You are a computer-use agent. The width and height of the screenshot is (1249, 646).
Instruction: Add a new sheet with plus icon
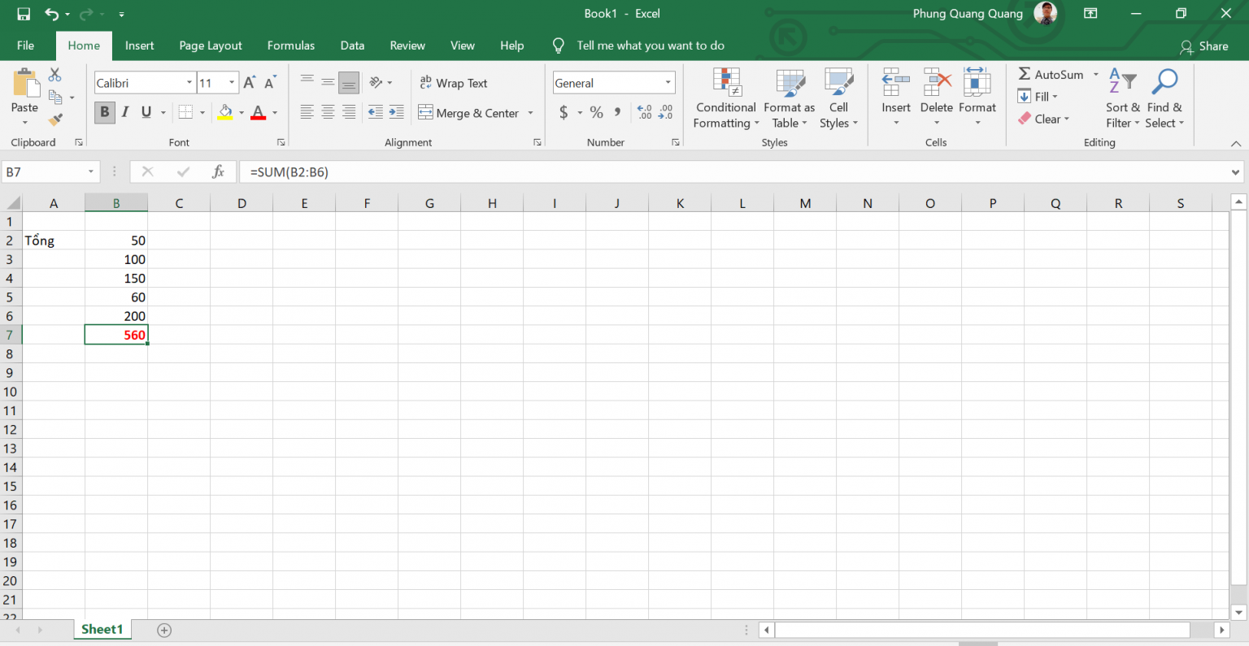pyautogui.click(x=164, y=630)
